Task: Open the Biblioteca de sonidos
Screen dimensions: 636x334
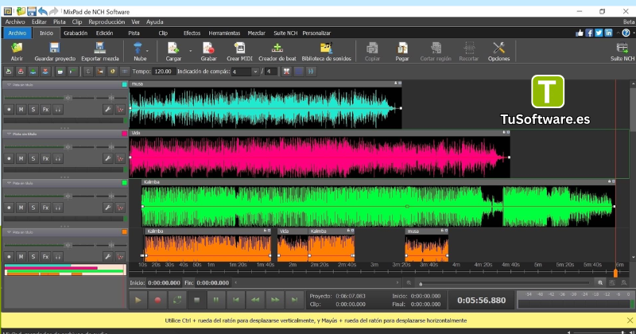Action: (x=326, y=51)
